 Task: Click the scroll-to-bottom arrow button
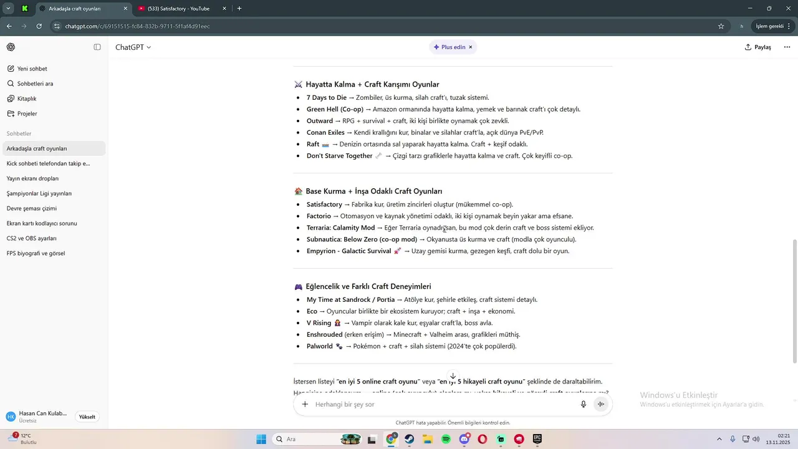click(x=453, y=376)
